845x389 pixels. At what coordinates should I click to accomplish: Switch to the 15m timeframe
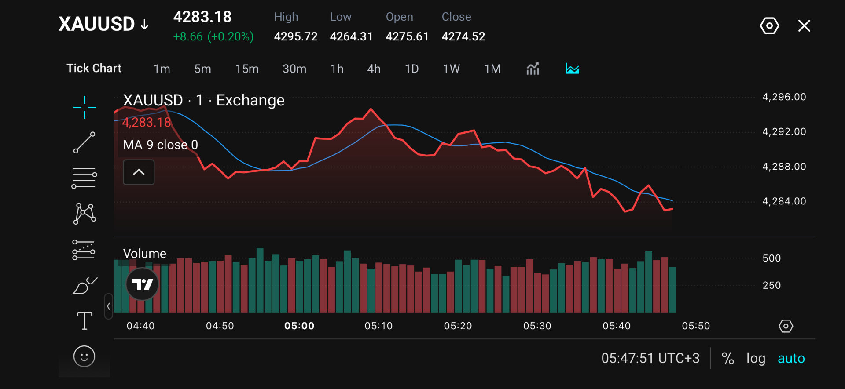[x=247, y=69]
